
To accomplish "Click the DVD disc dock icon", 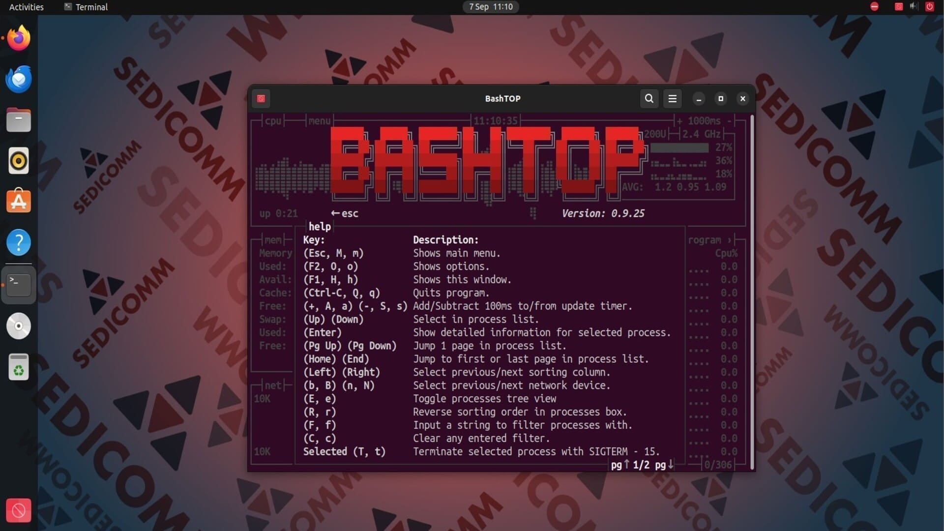I will tap(19, 326).
